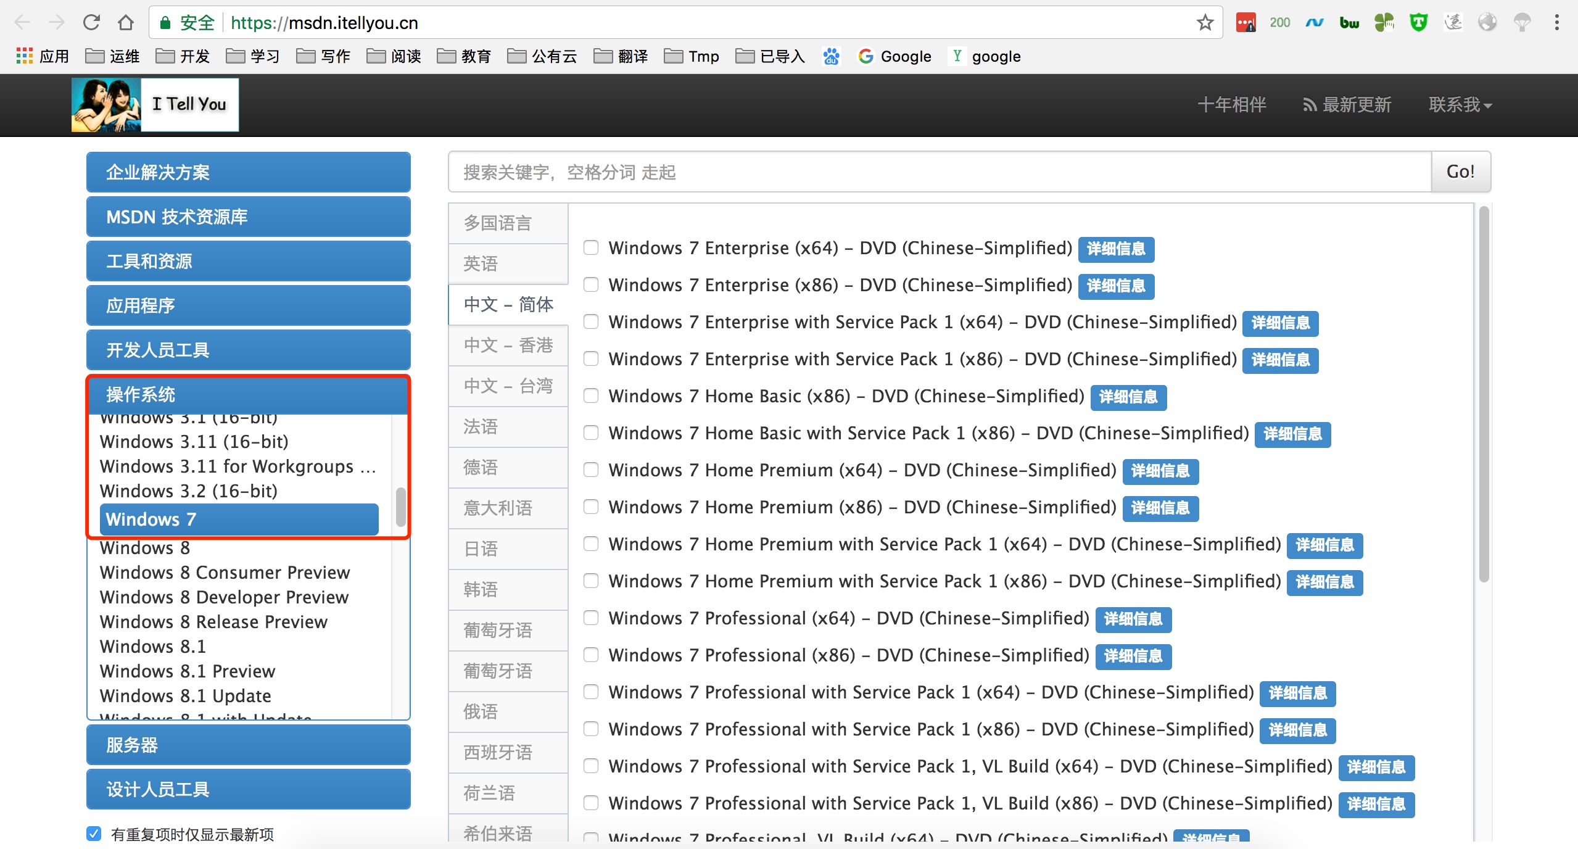
Task: Click the I Tell You site logo
Action: click(155, 104)
